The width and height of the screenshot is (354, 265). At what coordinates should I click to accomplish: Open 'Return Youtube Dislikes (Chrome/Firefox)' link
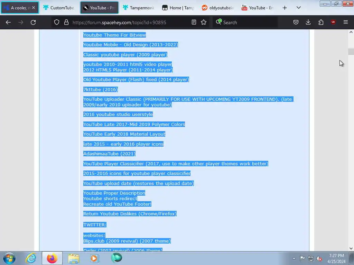pos(130,214)
